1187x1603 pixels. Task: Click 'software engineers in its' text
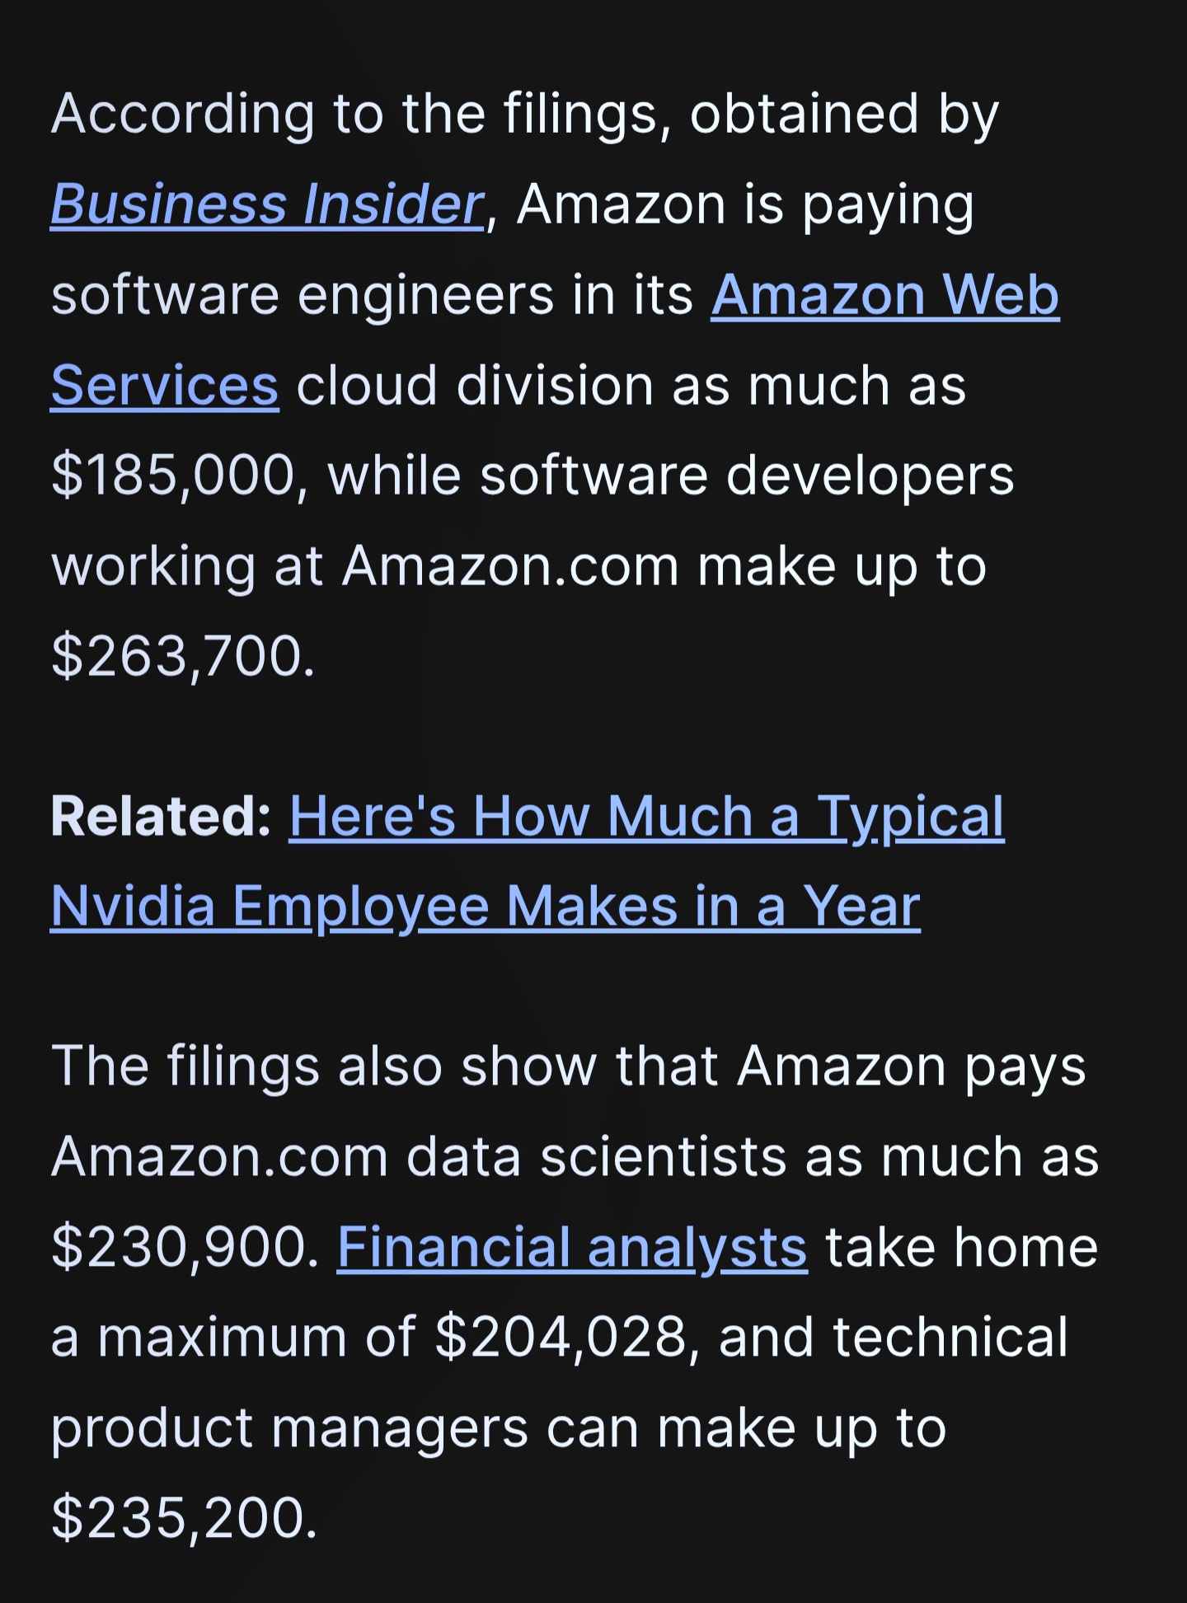pyautogui.click(x=371, y=295)
